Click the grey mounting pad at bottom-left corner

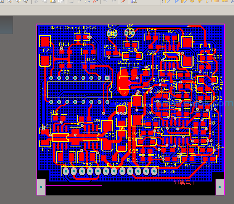[41, 187]
